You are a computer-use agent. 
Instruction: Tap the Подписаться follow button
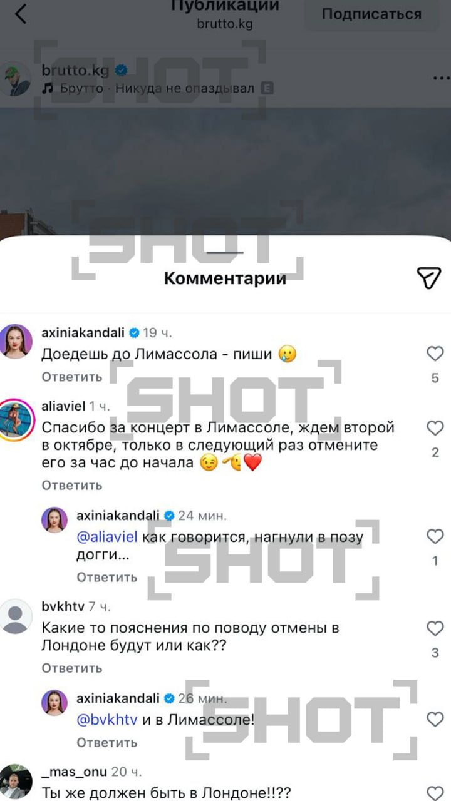point(371,14)
